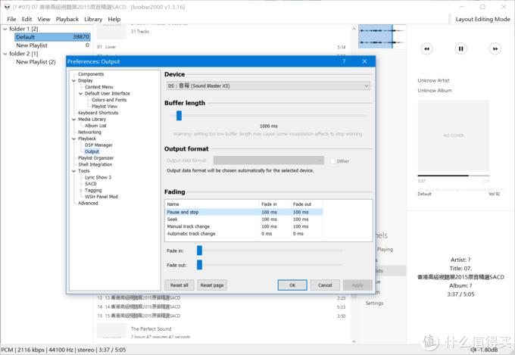Screen dimensions: 515x355
Task: Click the NO COVER album art placeholder
Action: click(x=453, y=135)
